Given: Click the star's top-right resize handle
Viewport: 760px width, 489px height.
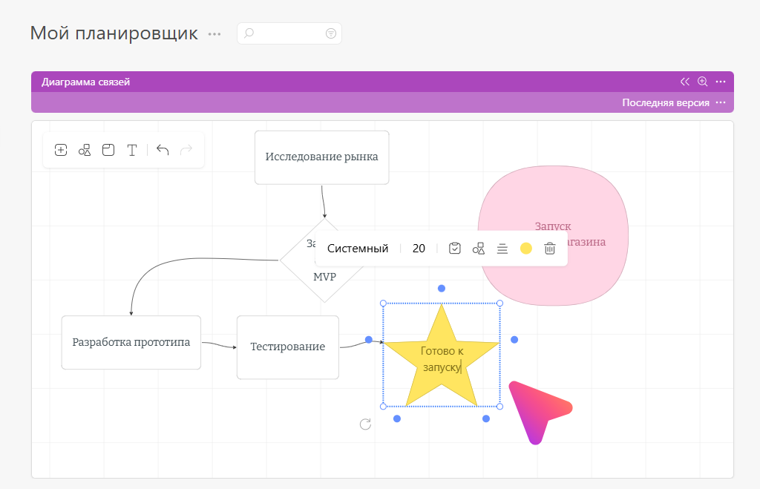Looking at the screenshot, I should 499,303.
